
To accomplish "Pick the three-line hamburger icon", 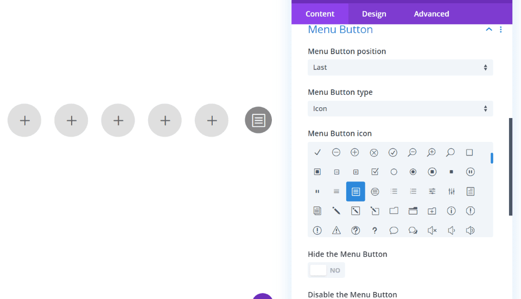I will tap(336, 191).
